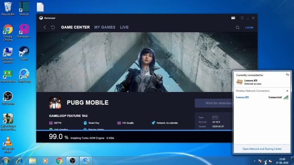Click the 99.0 % progress text

coord(58,137)
